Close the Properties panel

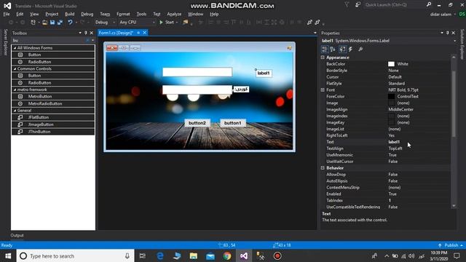click(454, 33)
